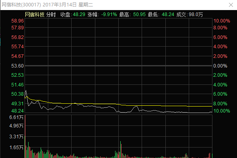Click the 56.82 price axis label
The height and width of the screenshot is (158, 237).
coord(18,37)
